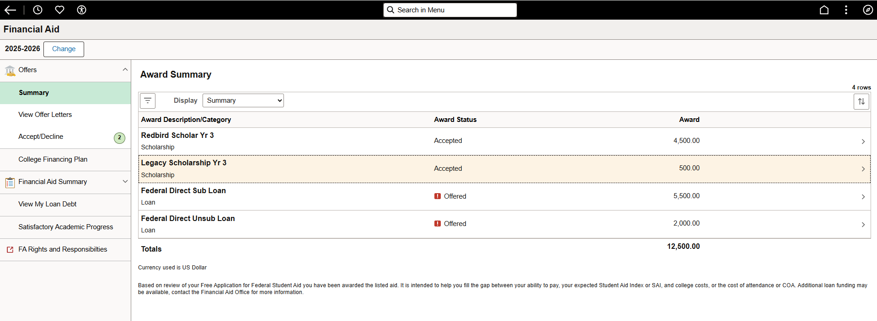Screen dimensions: 877x321
Task: Click Currency used is US Dollar text
Action: 172,268
